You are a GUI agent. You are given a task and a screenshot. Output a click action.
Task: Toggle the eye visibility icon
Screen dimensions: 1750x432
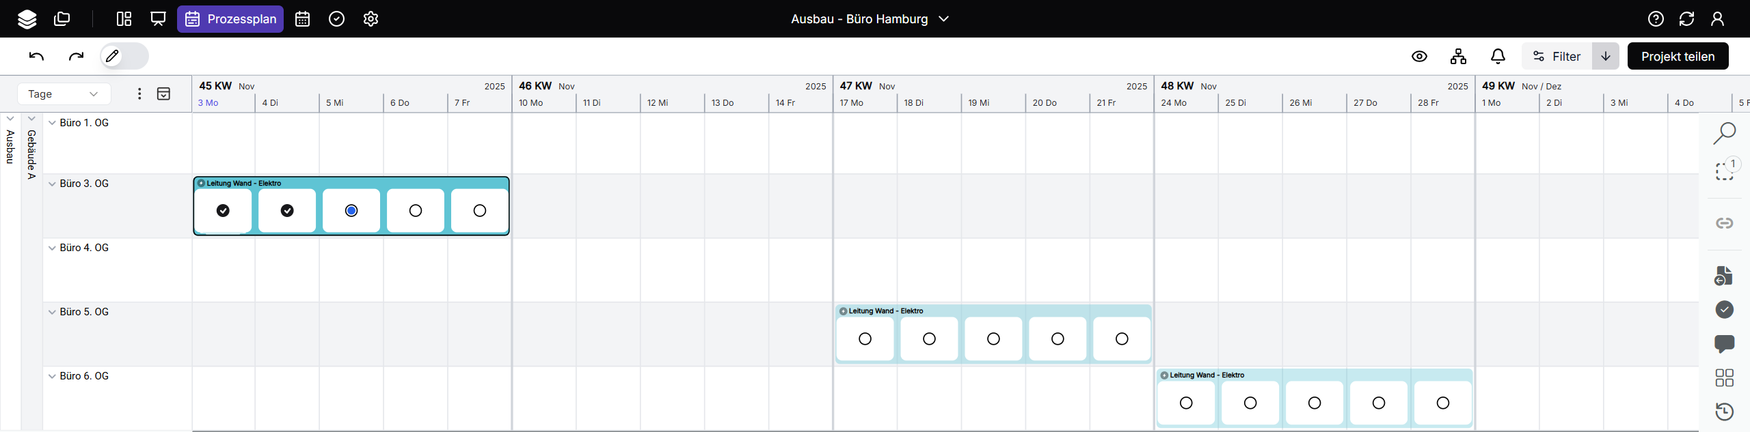pyautogui.click(x=1419, y=57)
